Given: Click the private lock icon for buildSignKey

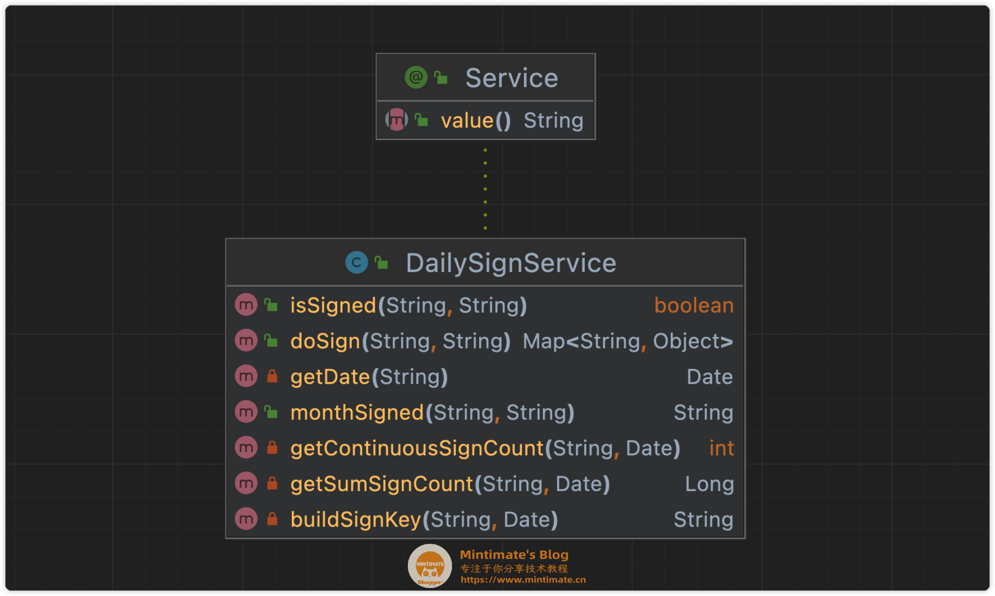Looking at the screenshot, I should tap(272, 519).
